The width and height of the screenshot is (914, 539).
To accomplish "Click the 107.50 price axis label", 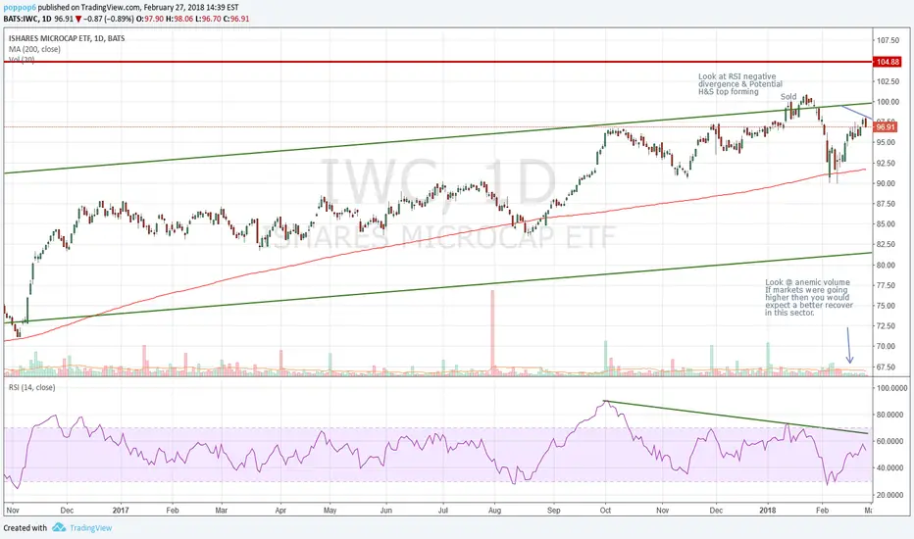I will coord(888,40).
